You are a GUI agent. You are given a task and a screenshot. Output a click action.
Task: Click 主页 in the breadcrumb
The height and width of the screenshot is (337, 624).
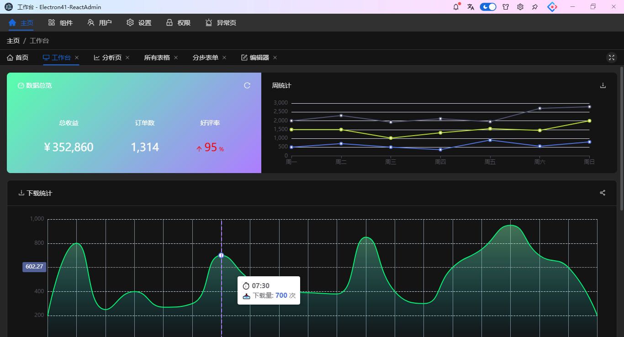tap(13, 41)
